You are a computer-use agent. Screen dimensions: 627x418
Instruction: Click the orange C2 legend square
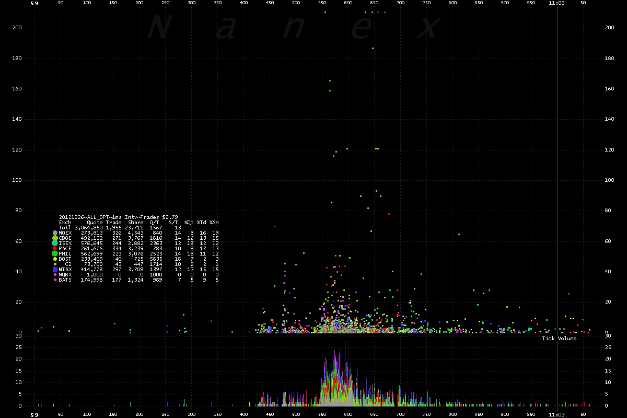click(x=55, y=264)
